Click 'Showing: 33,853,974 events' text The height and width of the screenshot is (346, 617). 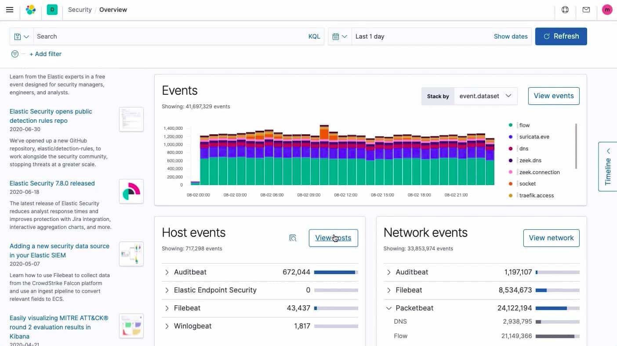[418, 249]
